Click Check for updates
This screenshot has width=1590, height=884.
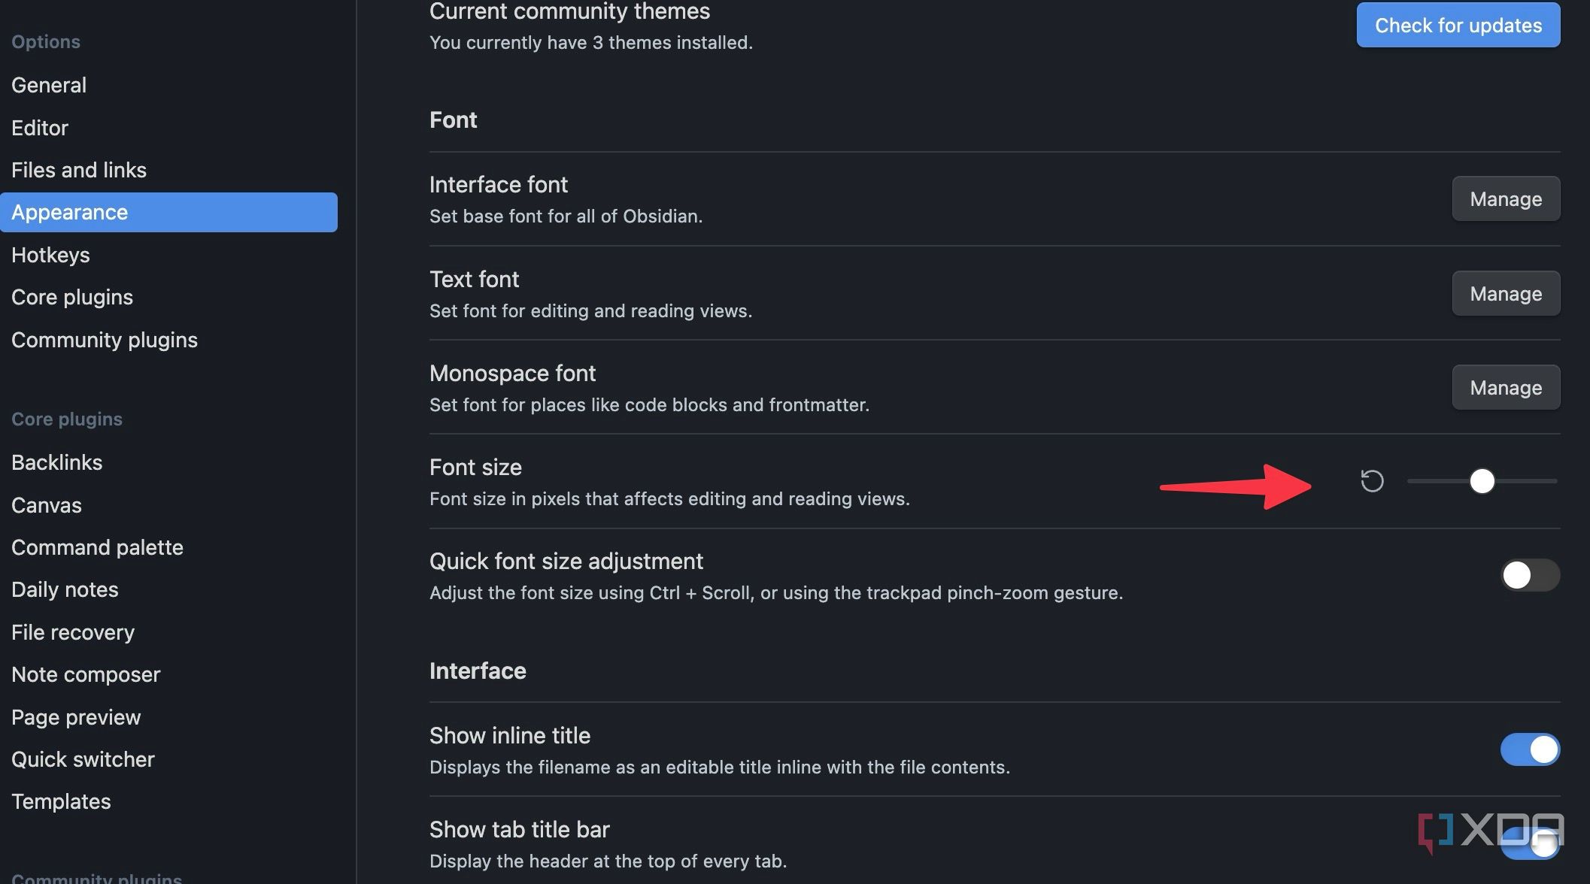coord(1457,25)
